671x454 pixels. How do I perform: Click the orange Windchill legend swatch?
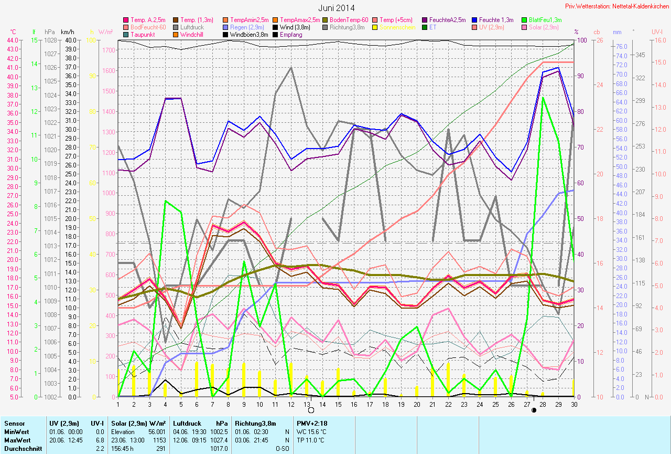176,34
